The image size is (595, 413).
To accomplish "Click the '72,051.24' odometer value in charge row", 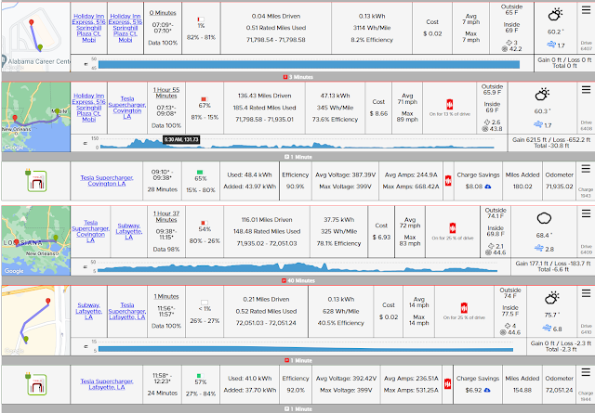I will point(559,390).
